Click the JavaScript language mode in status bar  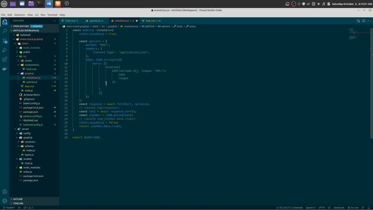339,208
